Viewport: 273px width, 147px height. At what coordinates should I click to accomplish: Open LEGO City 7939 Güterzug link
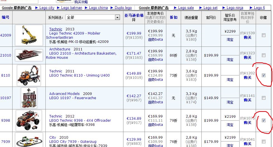click(x=73, y=142)
